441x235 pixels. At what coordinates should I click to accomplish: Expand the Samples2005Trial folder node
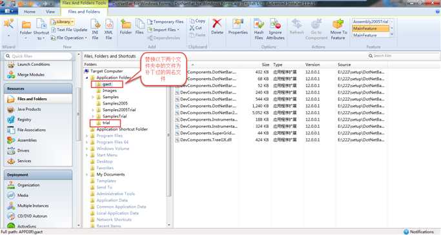pos(93,110)
